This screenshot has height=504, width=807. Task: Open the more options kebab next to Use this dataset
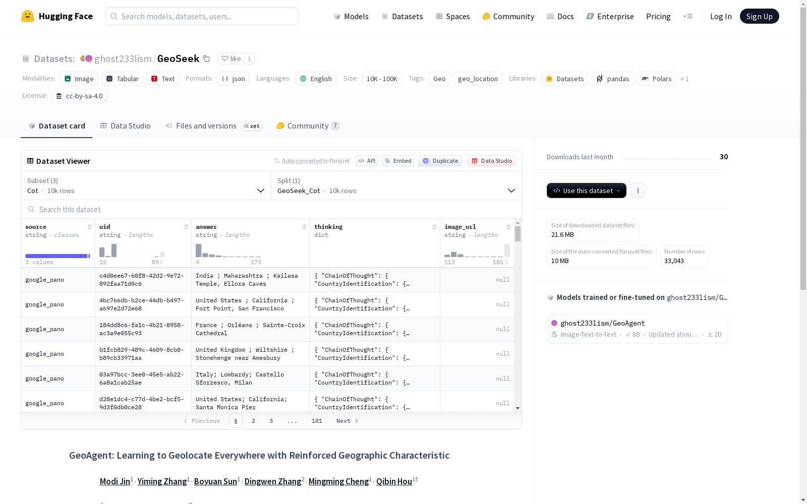click(x=638, y=191)
